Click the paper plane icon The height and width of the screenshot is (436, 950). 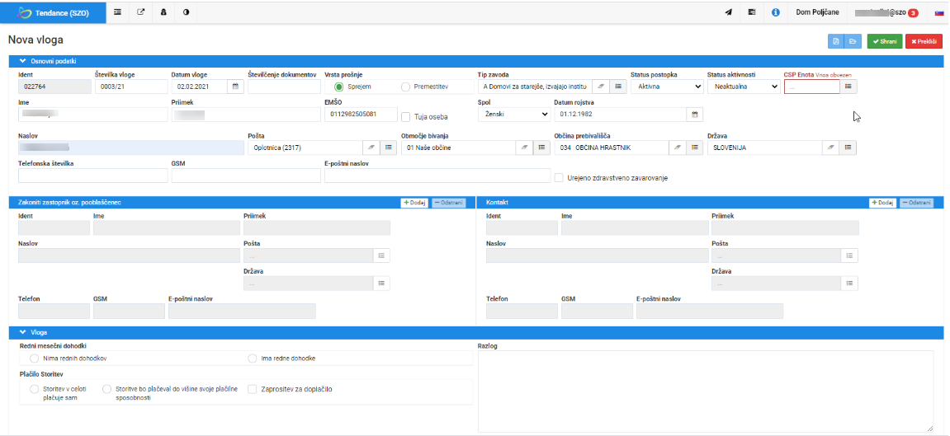coord(728,12)
